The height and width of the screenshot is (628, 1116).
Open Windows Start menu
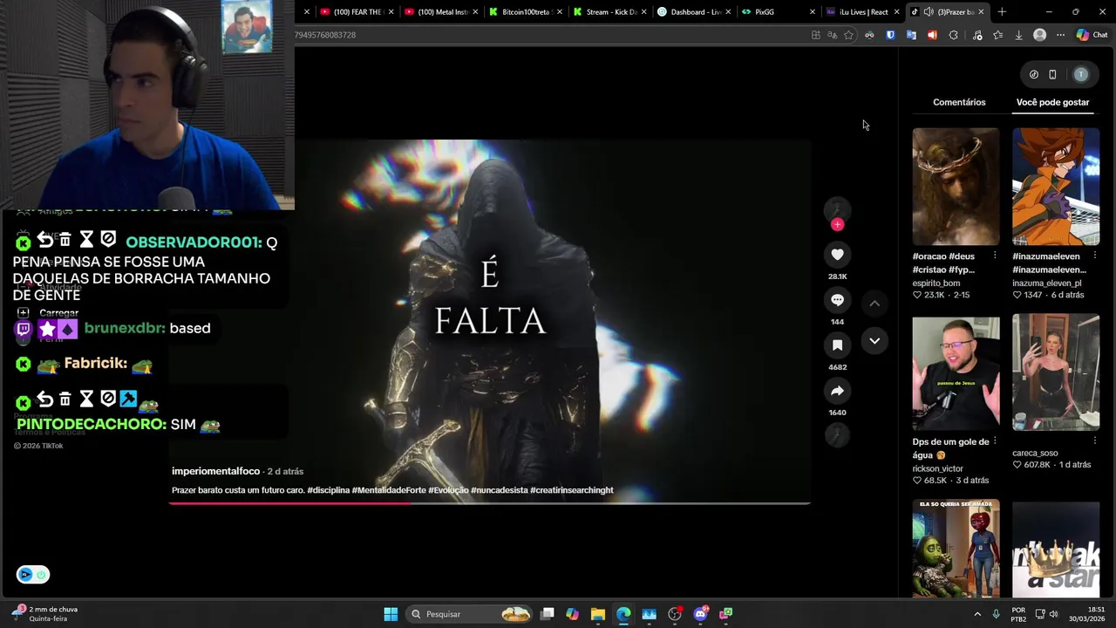[391, 614]
